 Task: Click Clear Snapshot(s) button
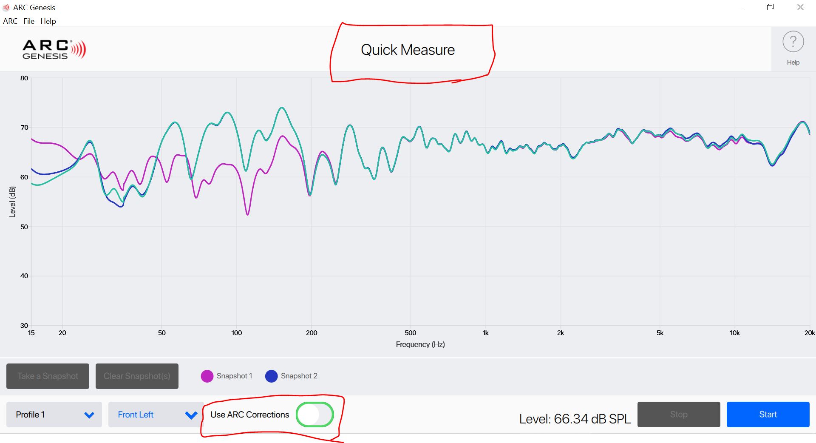click(137, 376)
